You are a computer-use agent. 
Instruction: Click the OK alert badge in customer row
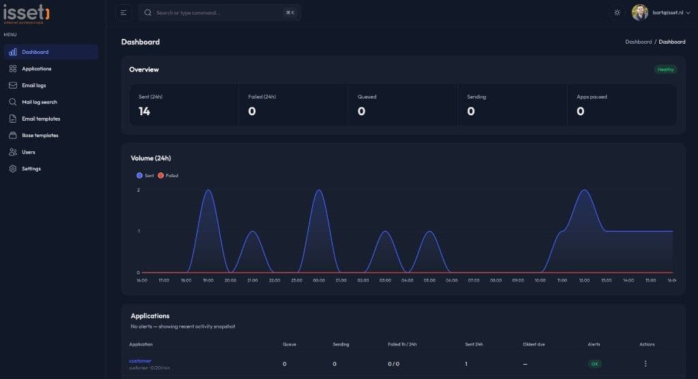594,364
